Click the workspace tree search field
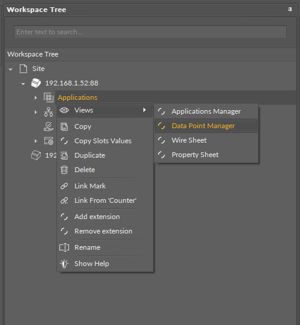The image size is (300, 325). [150, 32]
